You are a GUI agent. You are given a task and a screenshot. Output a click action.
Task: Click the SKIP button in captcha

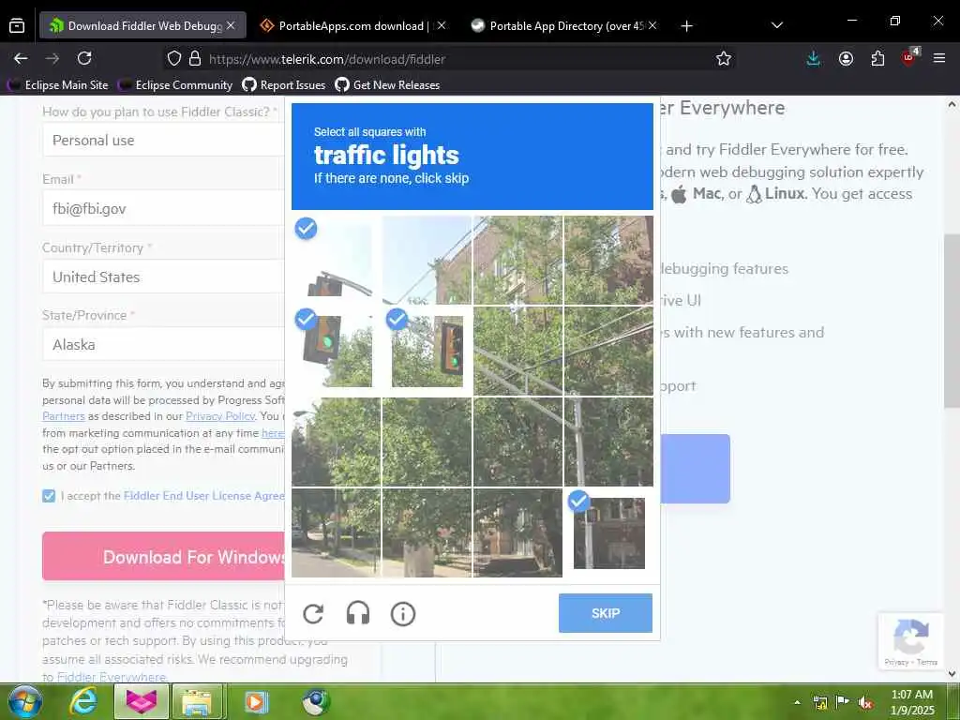tap(606, 613)
